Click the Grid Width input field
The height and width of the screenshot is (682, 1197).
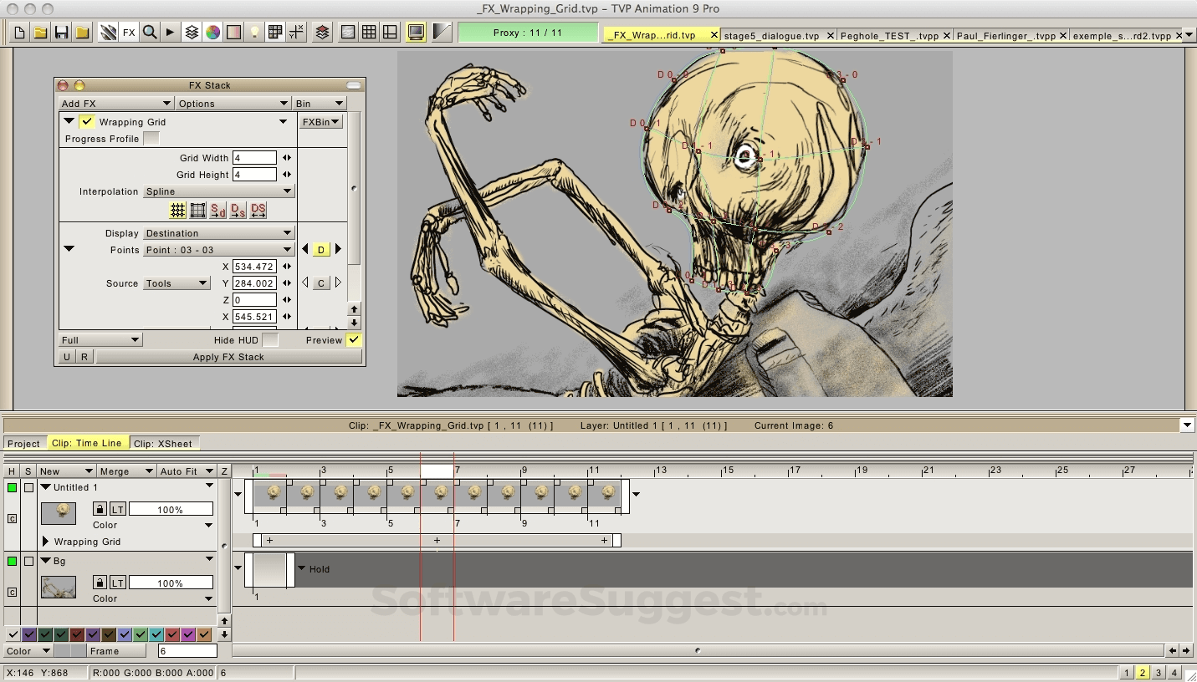click(254, 158)
